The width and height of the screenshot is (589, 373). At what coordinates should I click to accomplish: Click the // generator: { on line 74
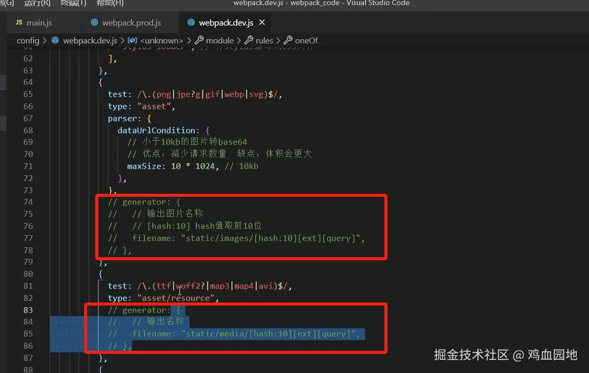[x=144, y=202]
